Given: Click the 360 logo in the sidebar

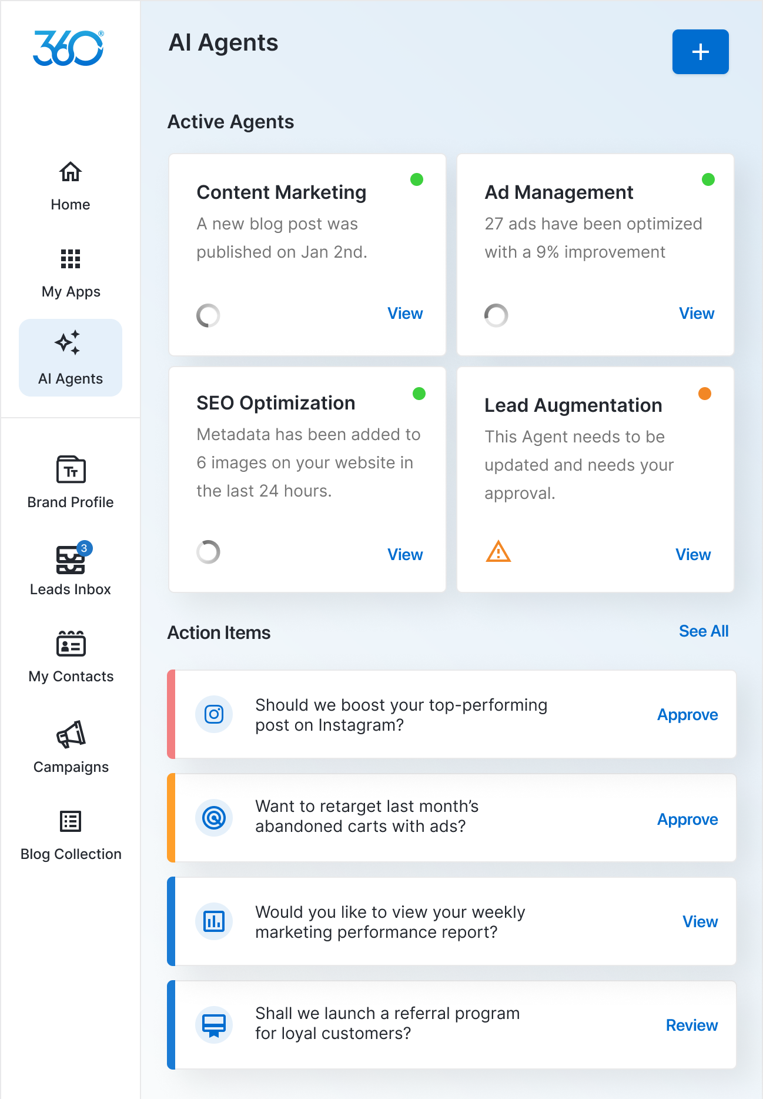Looking at the screenshot, I should pos(68,48).
